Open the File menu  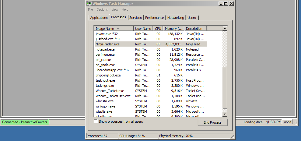coord(90,9)
